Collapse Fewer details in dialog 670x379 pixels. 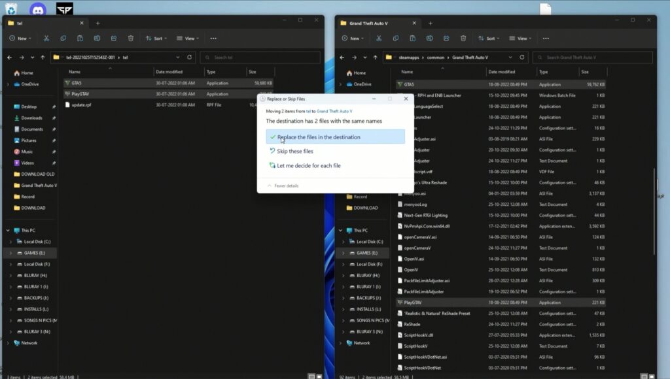283,186
